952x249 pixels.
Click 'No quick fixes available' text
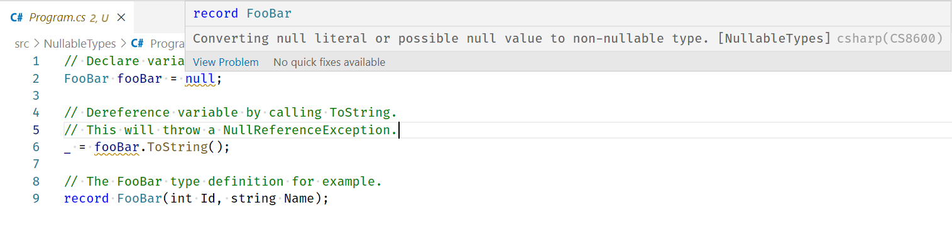click(329, 62)
